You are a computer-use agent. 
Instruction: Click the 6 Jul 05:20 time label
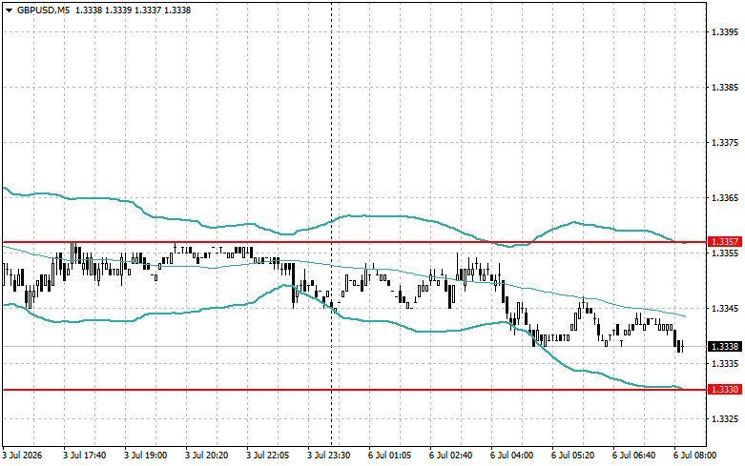click(573, 456)
